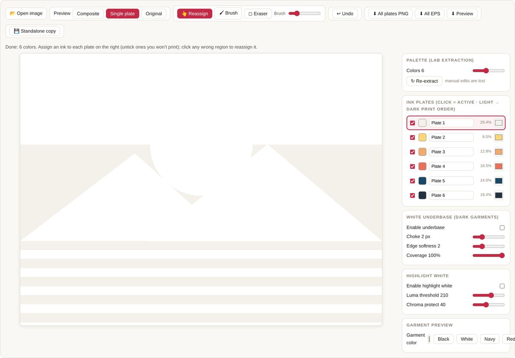Image resolution: width=515 pixels, height=358 pixels.
Task: Edit the Plate 1 name field
Action: pyautogui.click(x=451, y=123)
